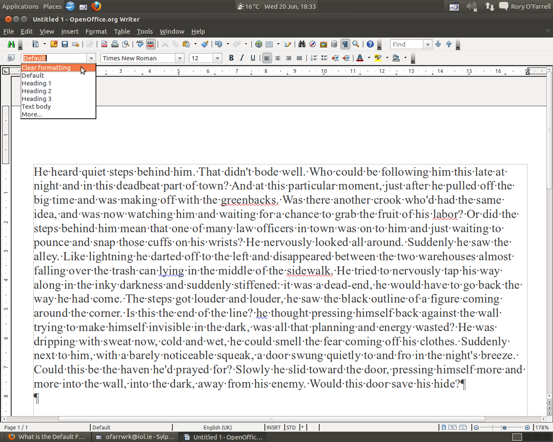Expand the font size dropdown arrow
The image size is (553, 442).
217,58
